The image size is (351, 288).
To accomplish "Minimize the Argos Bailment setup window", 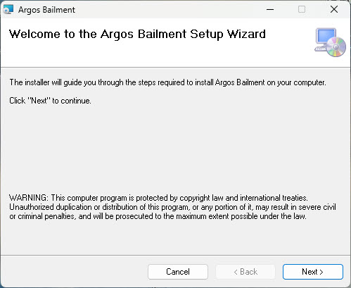I will [x=270, y=10].
